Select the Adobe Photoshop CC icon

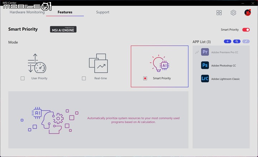pyautogui.click(x=205, y=65)
